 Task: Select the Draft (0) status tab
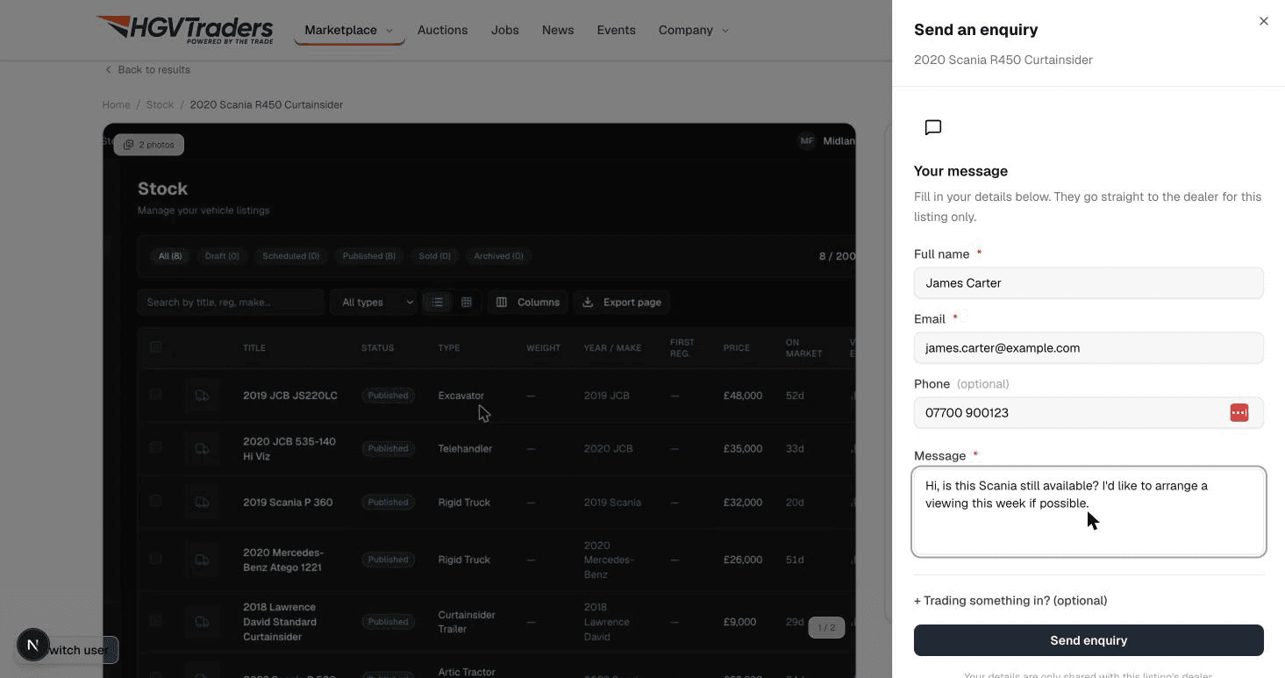click(x=222, y=256)
